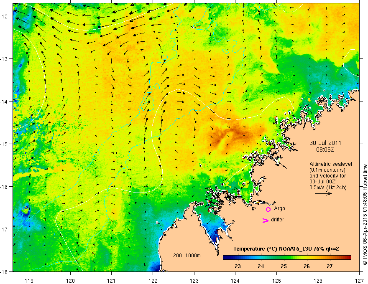Viewport: 368px width, 284px height.
Task: Click the longitude label 119
Action: point(29,281)
